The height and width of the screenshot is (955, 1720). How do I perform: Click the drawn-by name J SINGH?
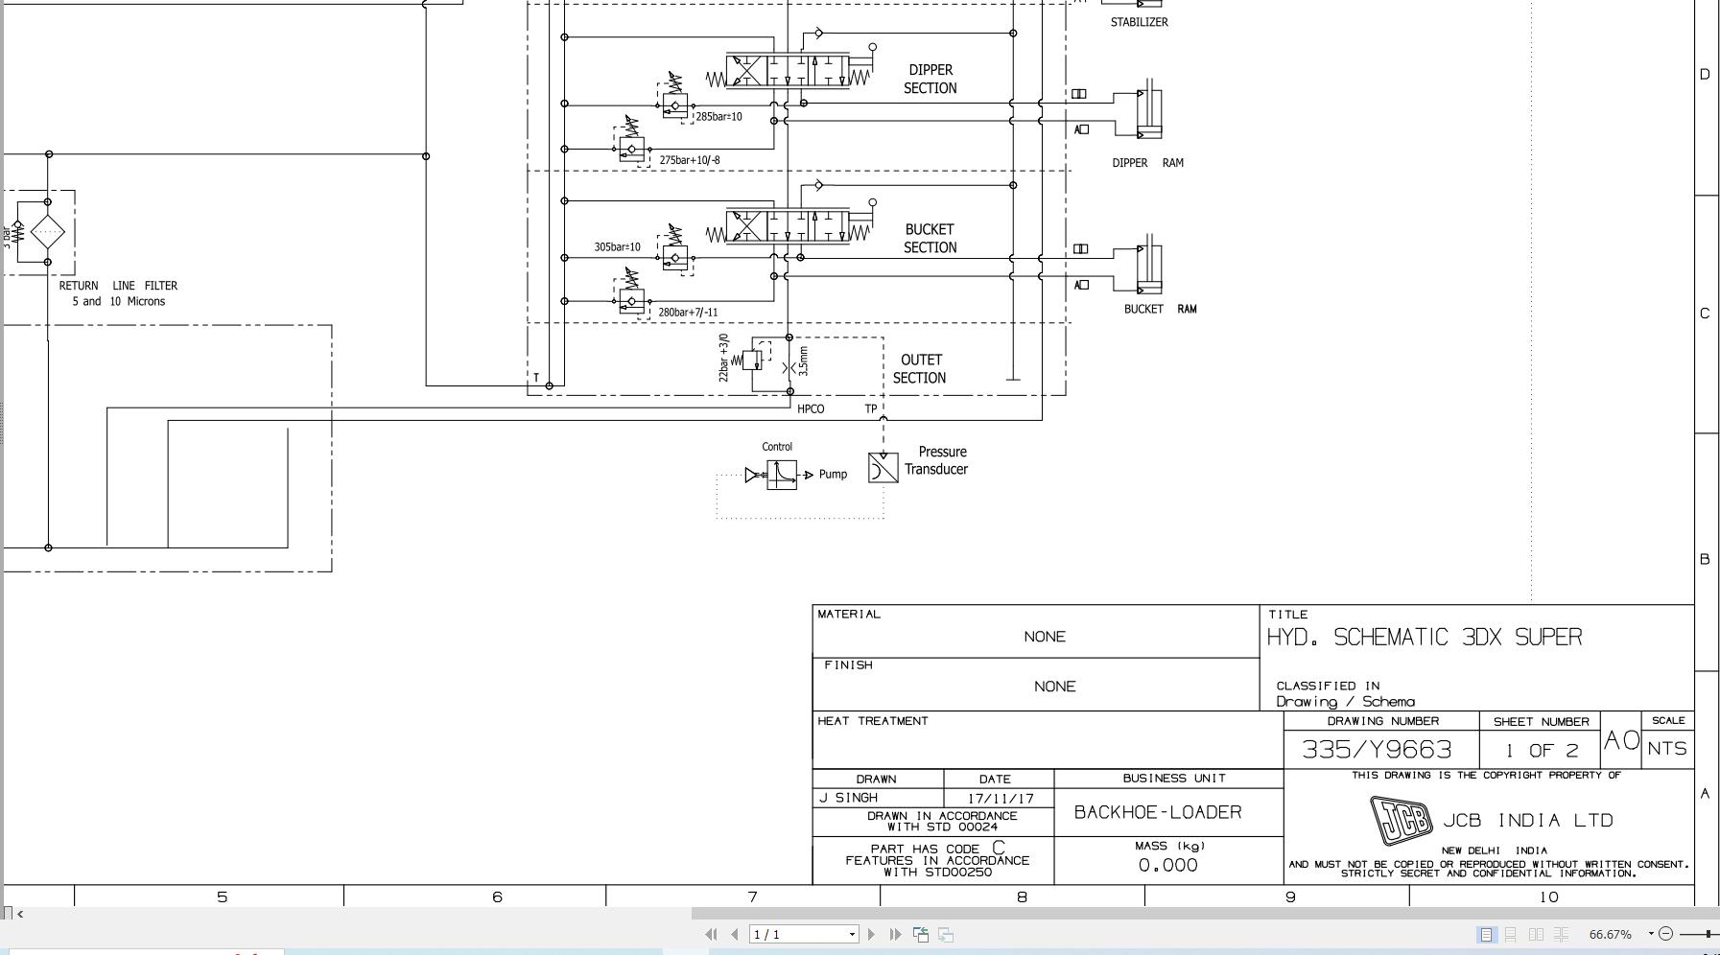point(848,798)
